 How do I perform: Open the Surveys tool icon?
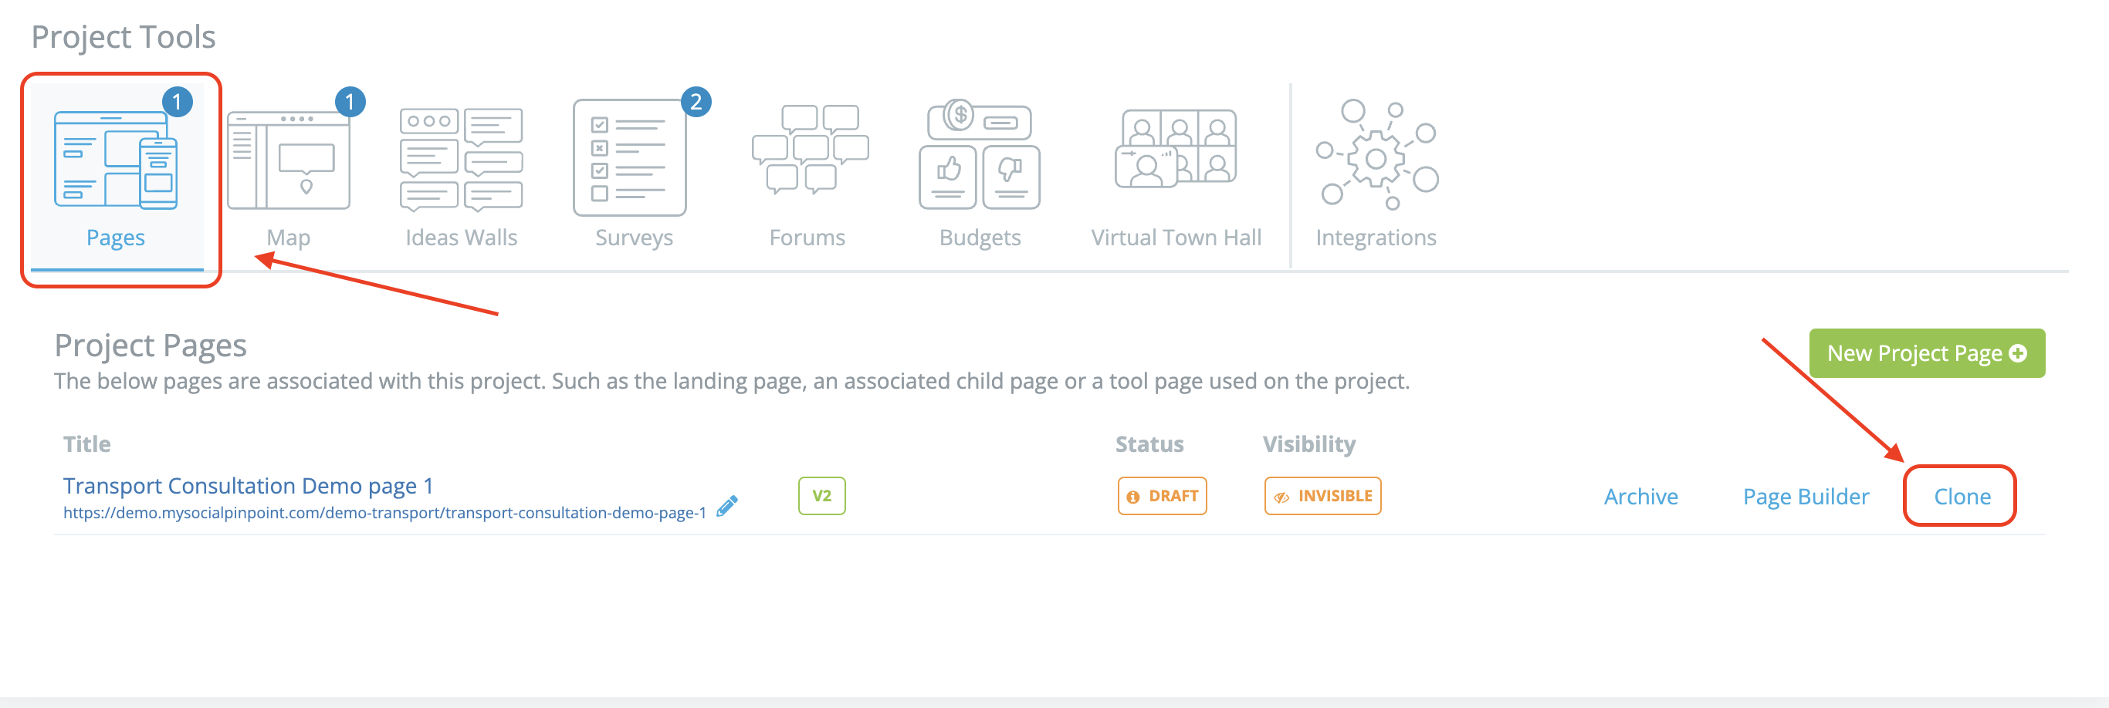click(630, 157)
